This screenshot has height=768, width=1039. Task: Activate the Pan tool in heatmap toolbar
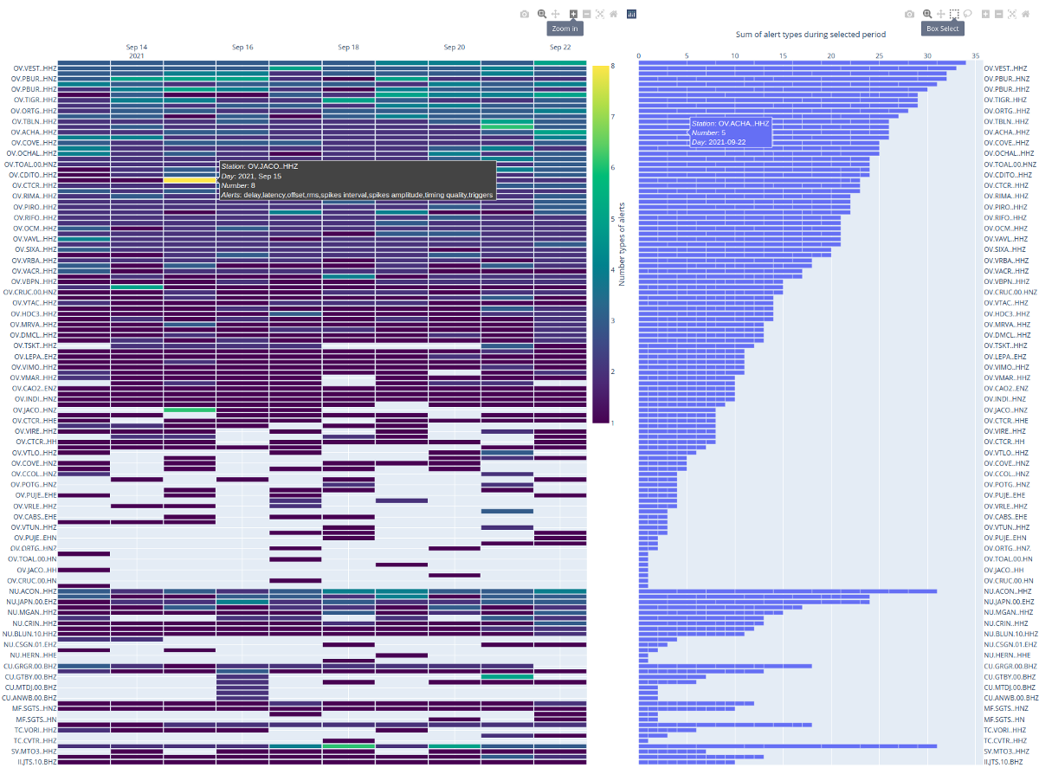pos(556,14)
